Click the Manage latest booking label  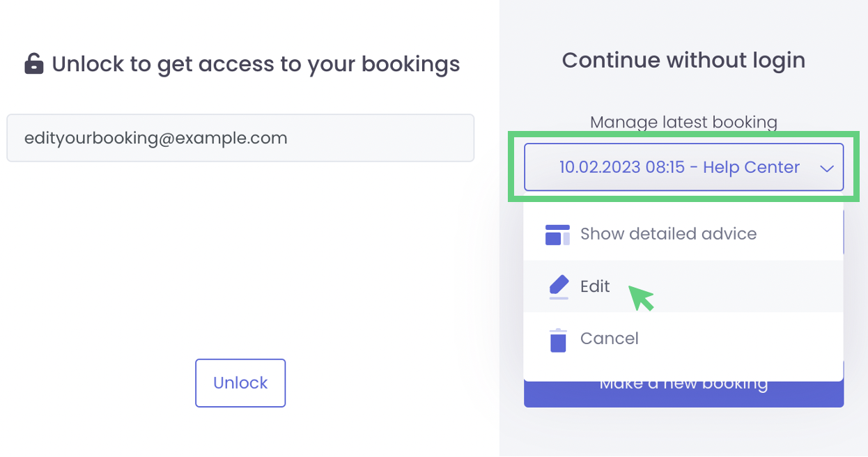point(683,123)
